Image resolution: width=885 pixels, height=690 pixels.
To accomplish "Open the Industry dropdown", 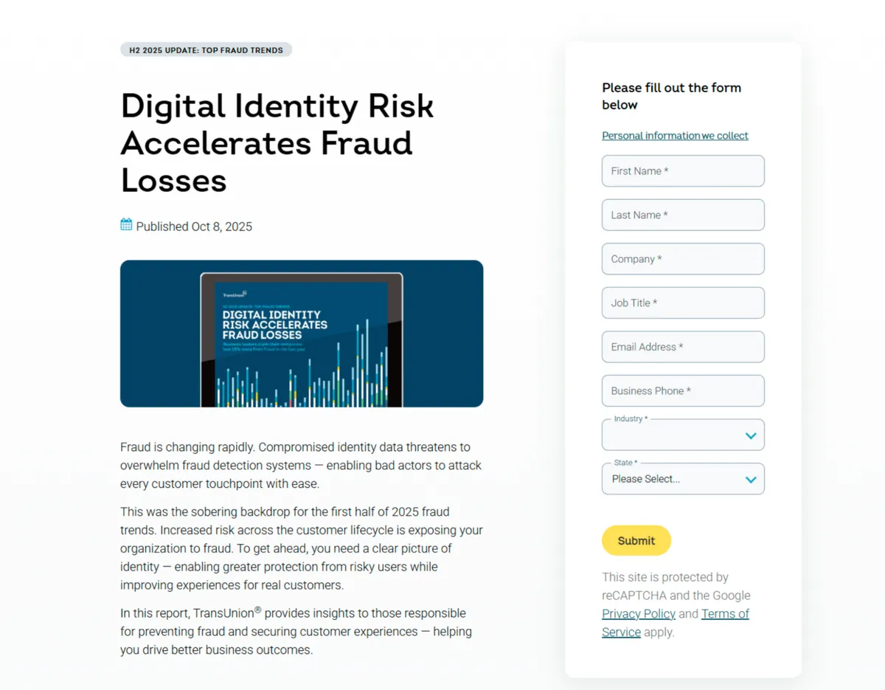I will (682, 435).
